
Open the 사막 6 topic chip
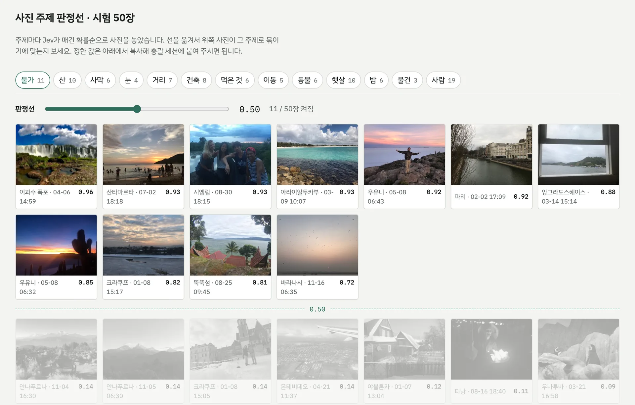pyautogui.click(x=100, y=80)
